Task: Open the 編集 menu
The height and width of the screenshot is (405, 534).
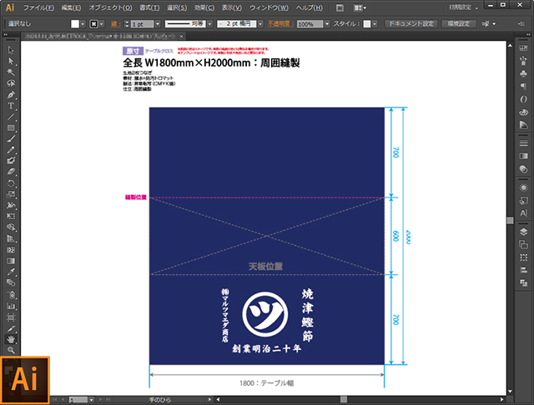Action: pyautogui.click(x=71, y=7)
